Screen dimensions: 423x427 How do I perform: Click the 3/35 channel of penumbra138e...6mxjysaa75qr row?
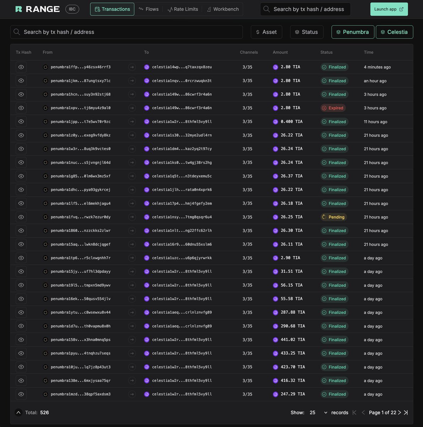247,381
